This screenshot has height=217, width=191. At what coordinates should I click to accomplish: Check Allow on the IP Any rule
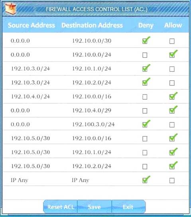tap(172, 181)
